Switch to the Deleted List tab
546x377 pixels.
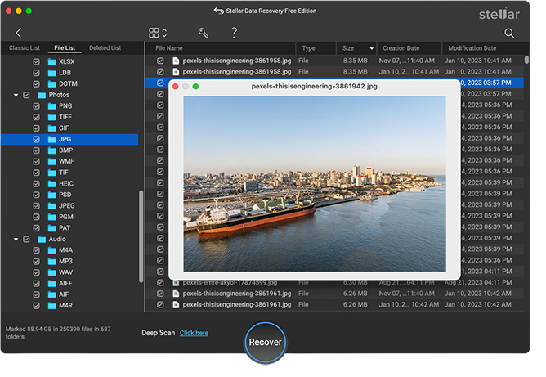click(x=104, y=48)
